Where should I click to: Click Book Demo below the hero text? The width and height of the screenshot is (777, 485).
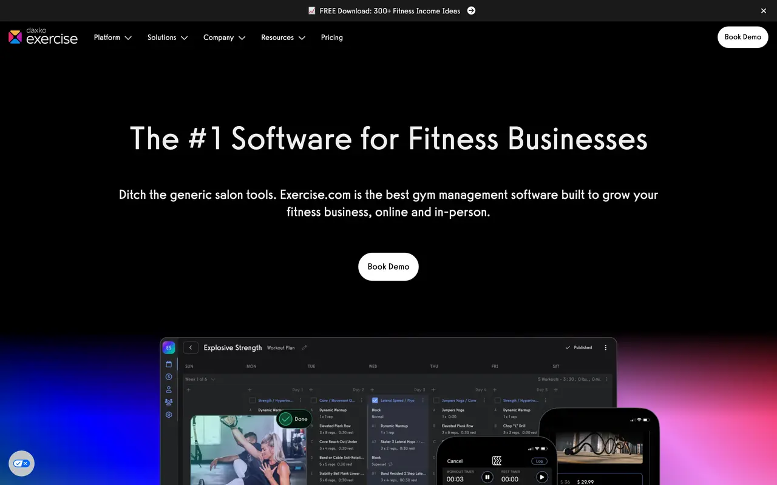pos(388,267)
